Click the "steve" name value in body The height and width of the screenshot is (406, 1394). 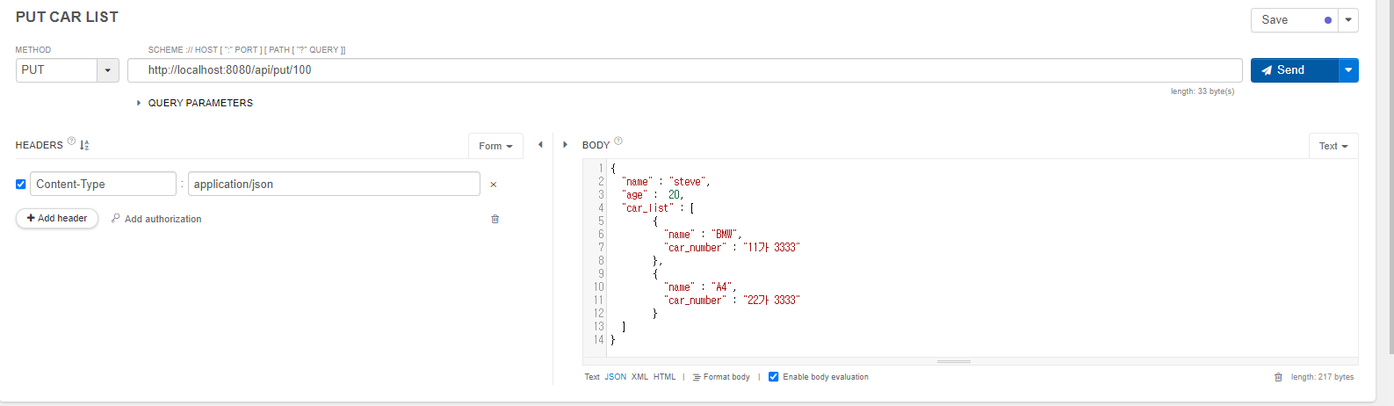[x=687, y=182]
